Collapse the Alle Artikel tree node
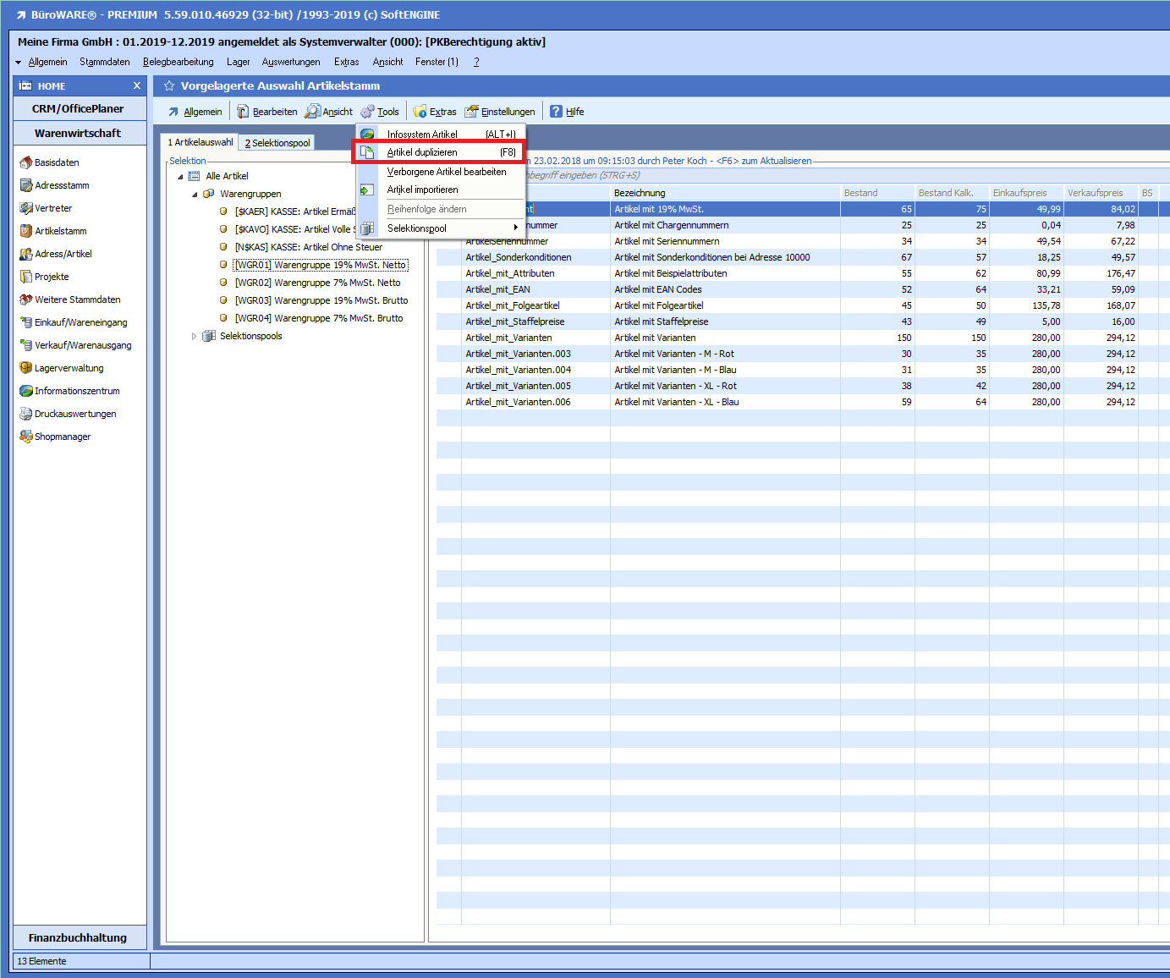1170x978 pixels. pyautogui.click(x=180, y=177)
